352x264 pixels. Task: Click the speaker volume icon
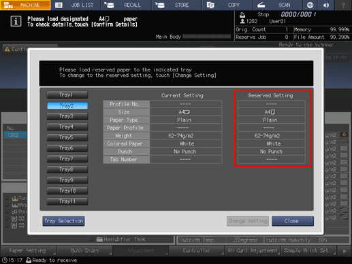click(x=326, y=5)
